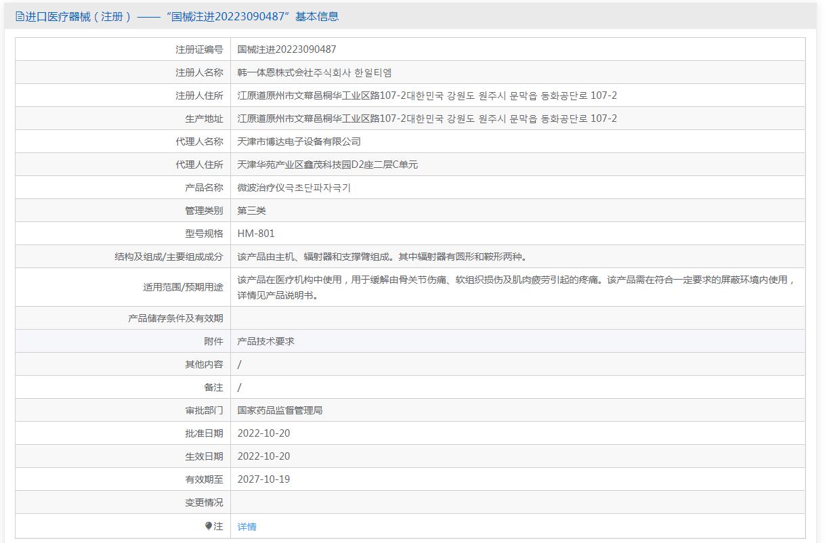The image size is (827, 543).
Task: Click the structure description mentioning 辐射器
Action: [x=382, y=257]
